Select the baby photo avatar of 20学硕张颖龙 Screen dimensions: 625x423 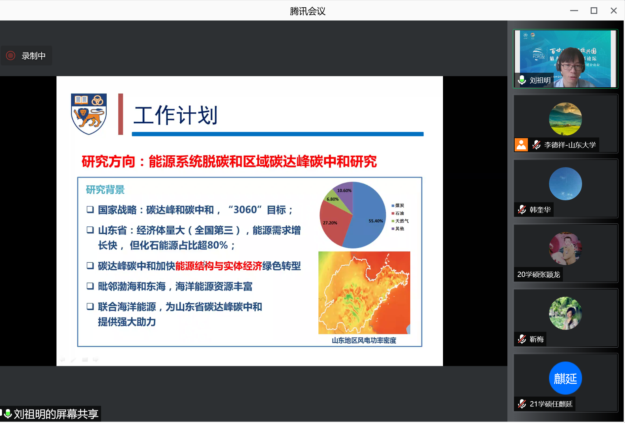(x=565, y=249)
